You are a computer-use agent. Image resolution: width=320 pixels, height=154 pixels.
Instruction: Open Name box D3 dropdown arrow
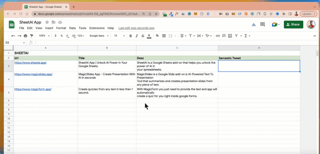click(24, 43)
